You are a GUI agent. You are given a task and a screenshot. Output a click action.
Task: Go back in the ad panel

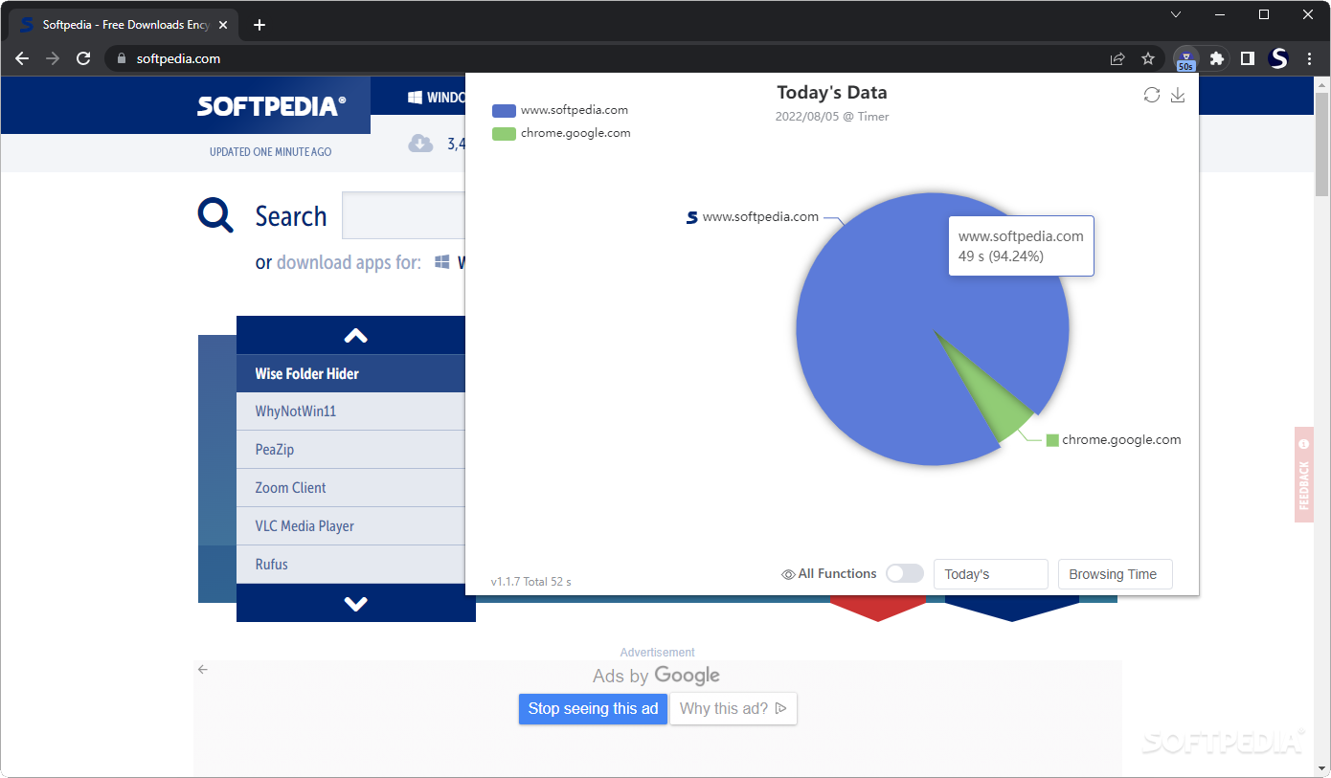[202, 669]
